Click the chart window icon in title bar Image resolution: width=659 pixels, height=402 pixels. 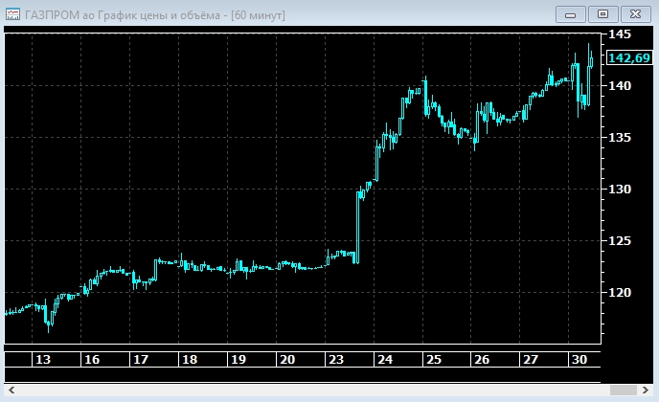pos(13,14)
